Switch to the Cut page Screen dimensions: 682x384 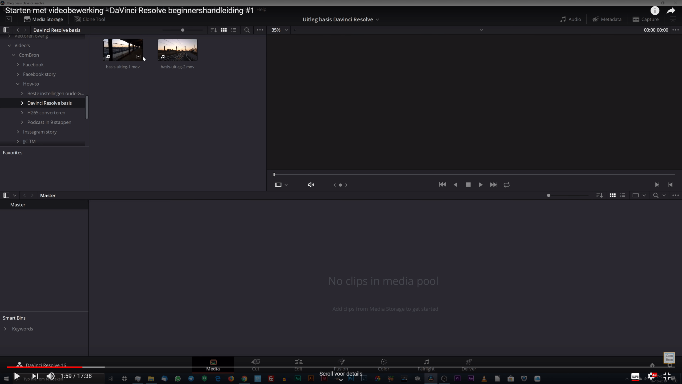coord(255,365)
